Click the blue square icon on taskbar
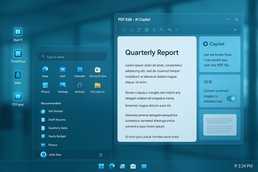The width and height of the screenshot is (258, 172). tap(144, 166)
